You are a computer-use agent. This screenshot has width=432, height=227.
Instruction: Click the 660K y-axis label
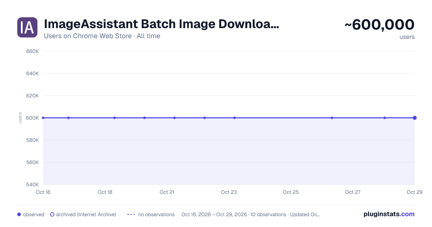coord(33,51)
